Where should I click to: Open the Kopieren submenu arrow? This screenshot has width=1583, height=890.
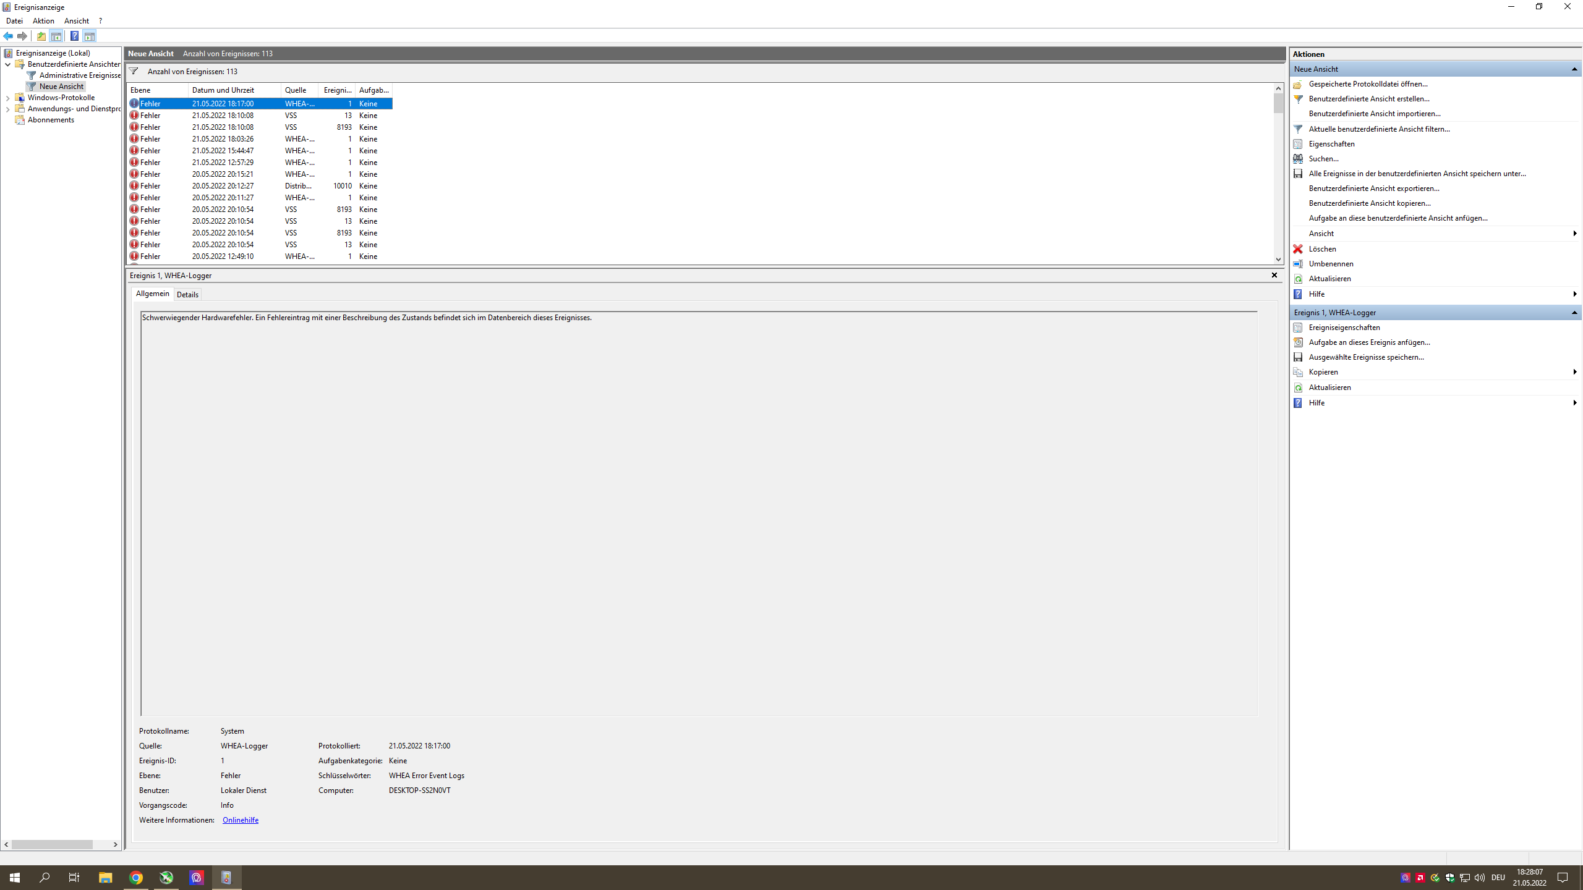(1574, 372)
